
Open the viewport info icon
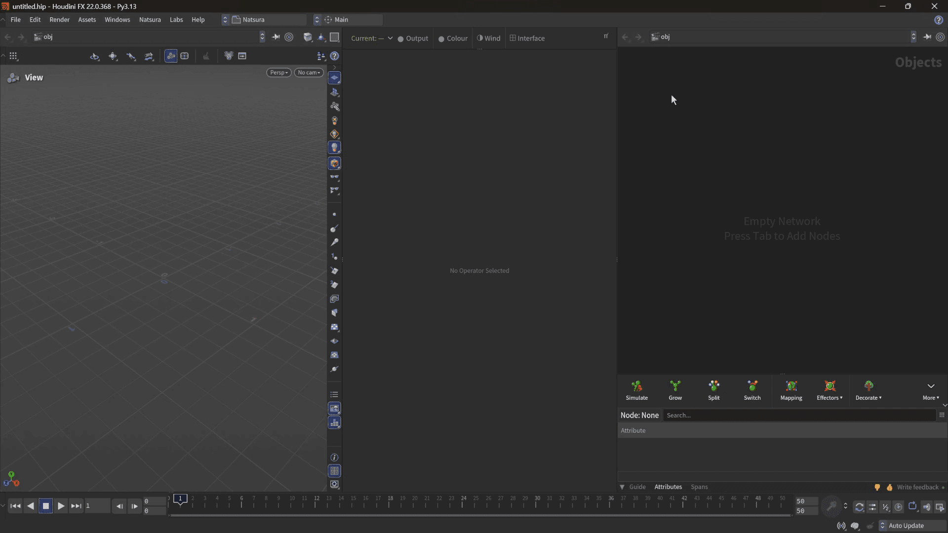coord(334,457)
